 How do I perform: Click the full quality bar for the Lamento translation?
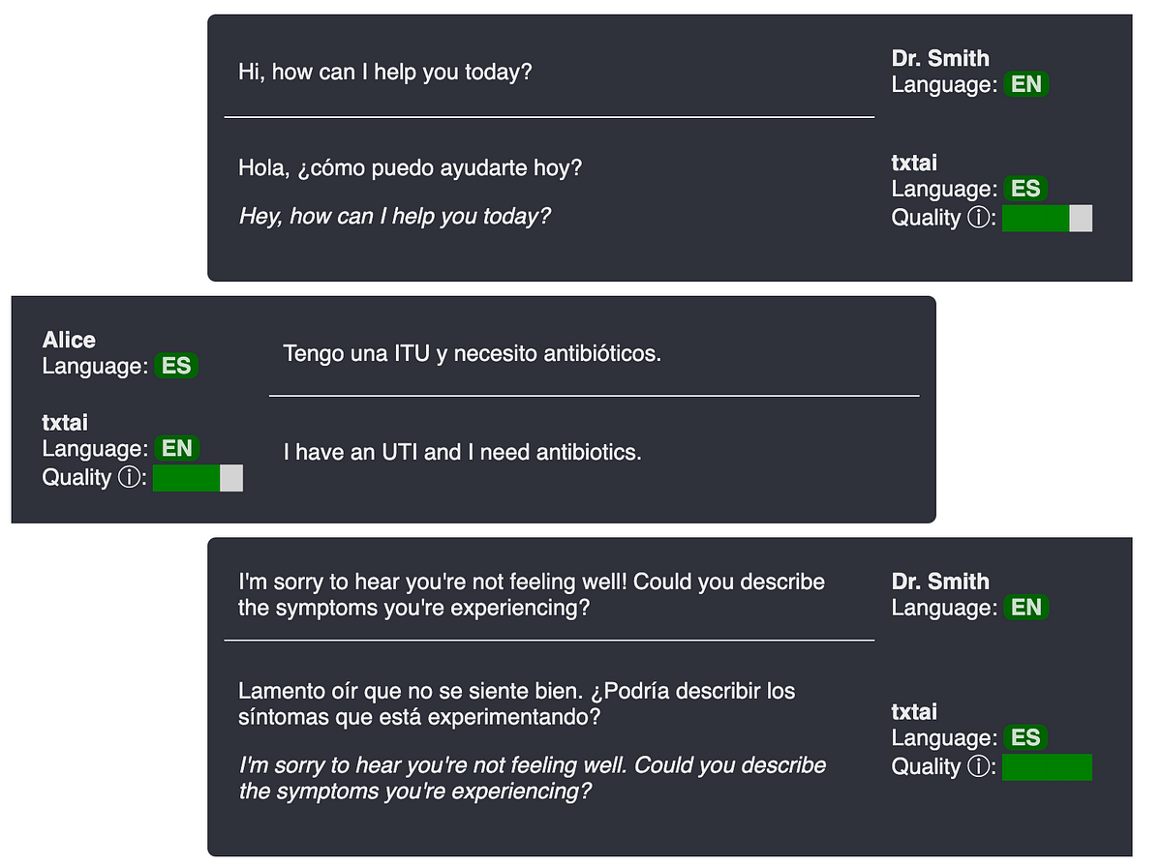tap(1048, 767)
